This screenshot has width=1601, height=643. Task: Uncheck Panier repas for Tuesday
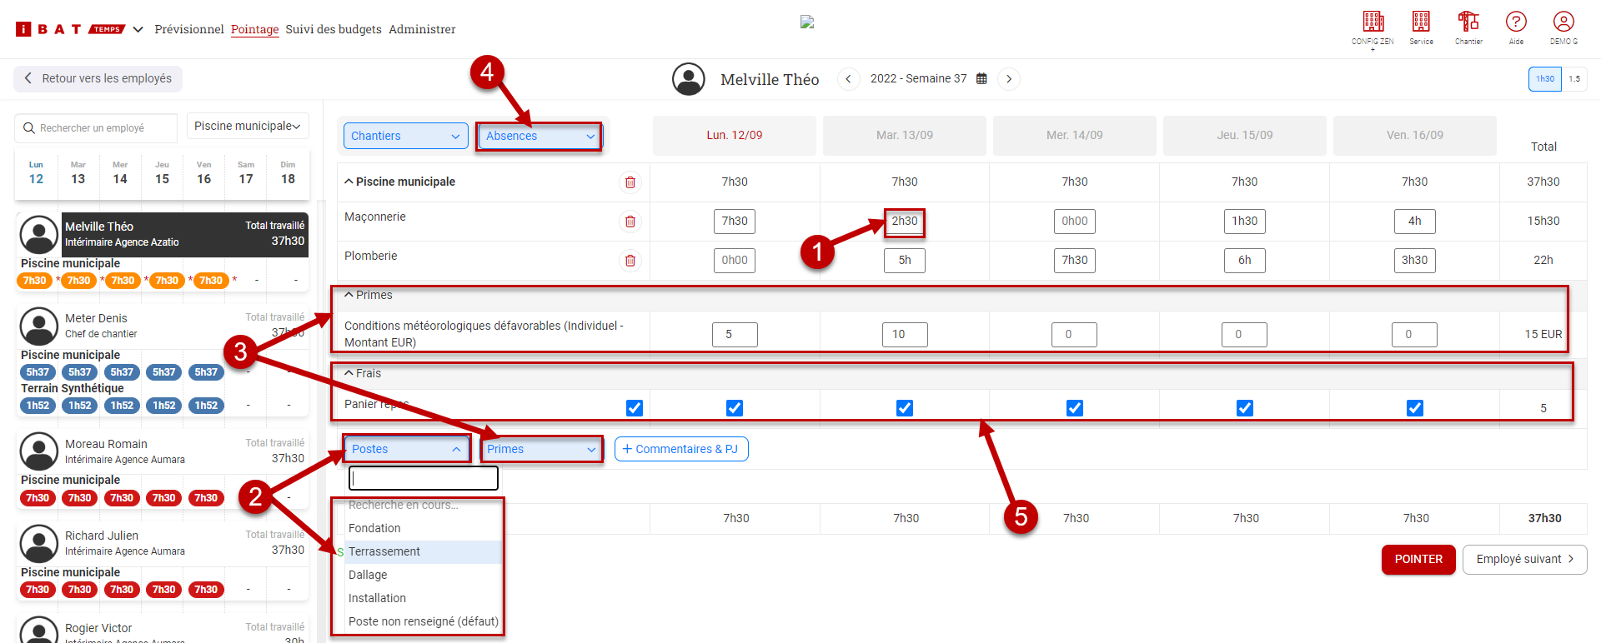905,408
